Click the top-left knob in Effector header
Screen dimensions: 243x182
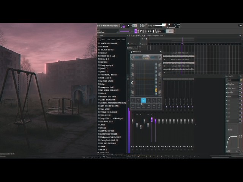[132, 57]
